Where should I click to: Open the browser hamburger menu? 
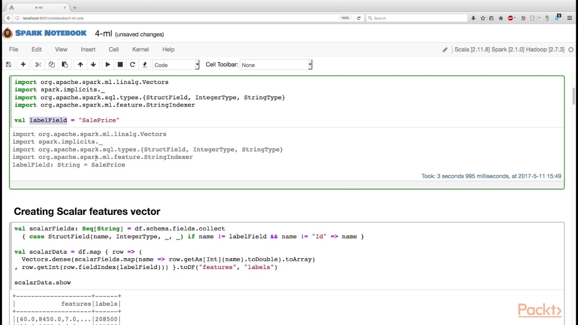pyautogui.click(x=569, y=18)
